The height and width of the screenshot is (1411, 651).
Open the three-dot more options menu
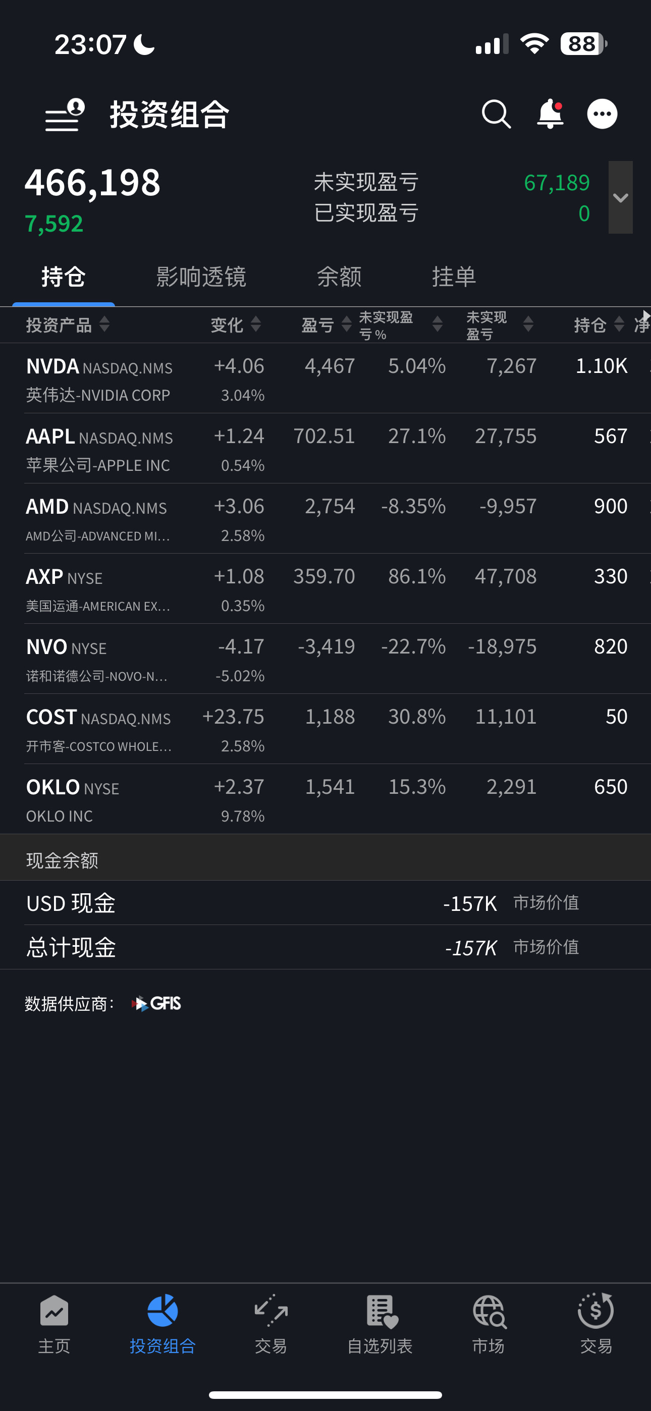[602, 114]
